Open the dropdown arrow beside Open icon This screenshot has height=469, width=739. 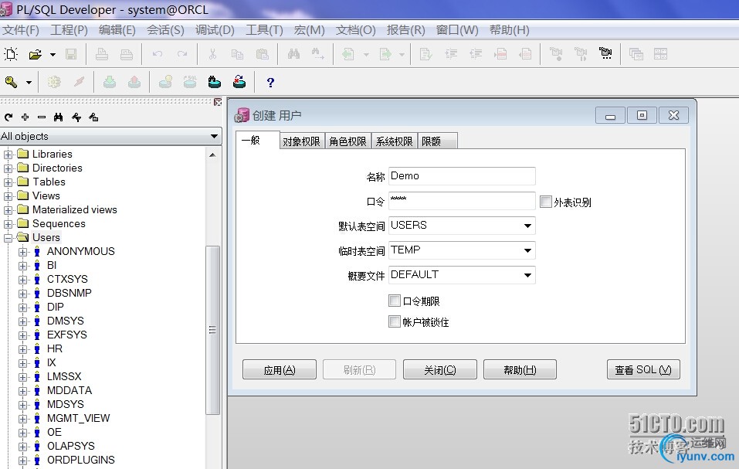point(53,55)
